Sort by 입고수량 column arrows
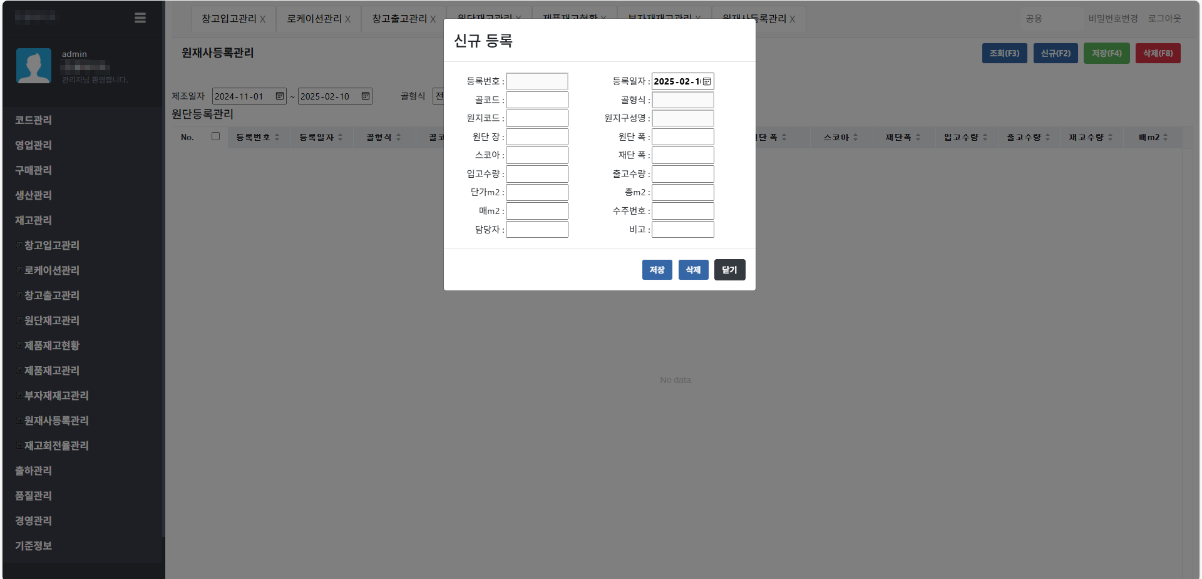 click(985, 137)
